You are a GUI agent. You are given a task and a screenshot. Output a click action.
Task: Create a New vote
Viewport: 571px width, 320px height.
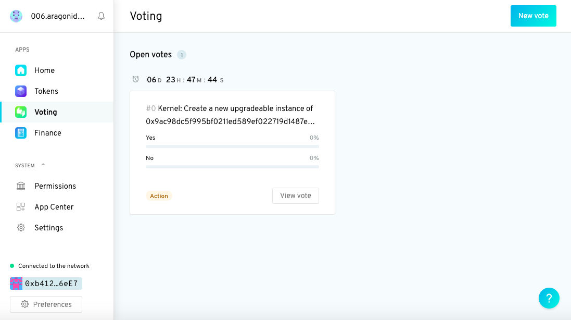click(533, 16)
